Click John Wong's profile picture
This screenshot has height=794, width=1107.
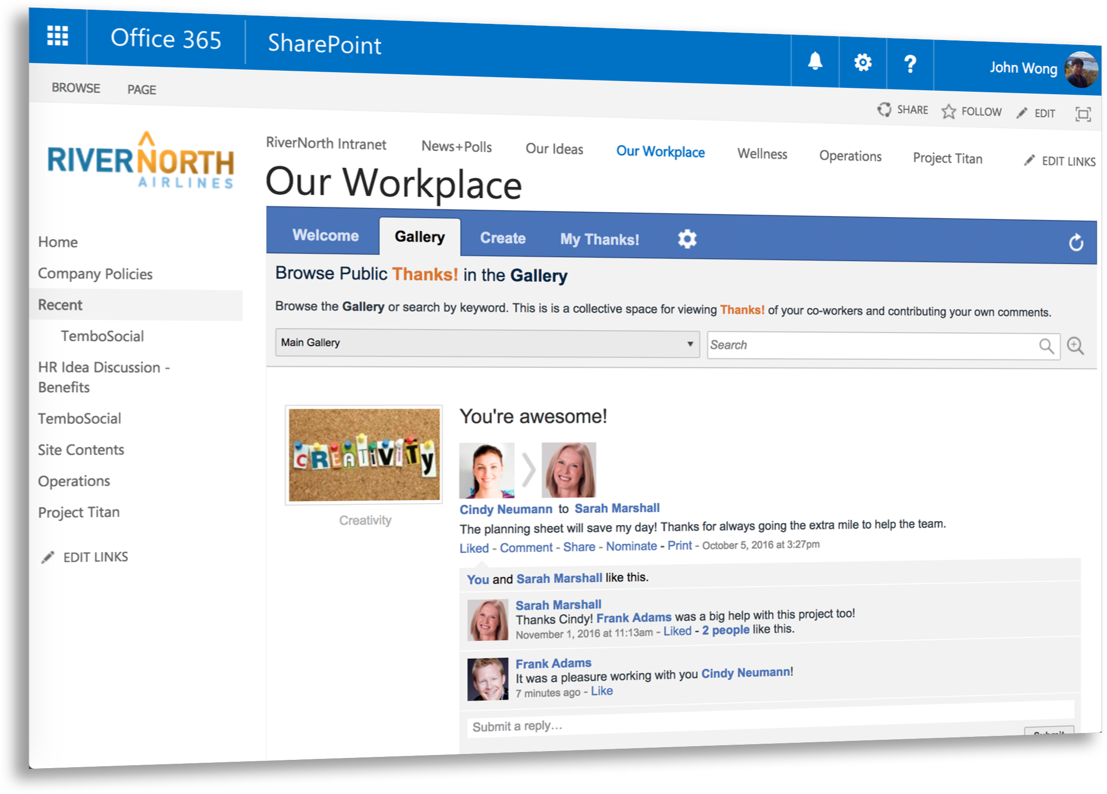click(1081, 70)
